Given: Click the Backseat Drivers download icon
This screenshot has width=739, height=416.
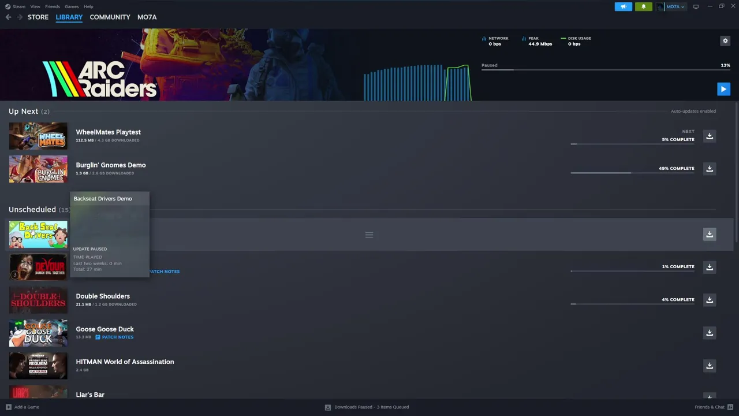Looking at the screenshot, I should pos(710,234).
